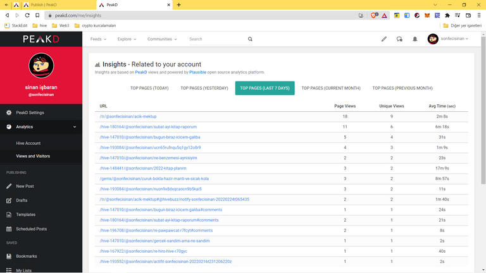
Task: Open the curuk-bokla-hazir-manti-ve-sicak-kola link
Action: [x=154, y=179]
